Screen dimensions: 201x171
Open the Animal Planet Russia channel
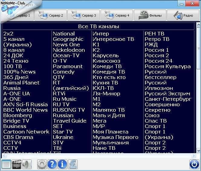click(x=21, y=85)
